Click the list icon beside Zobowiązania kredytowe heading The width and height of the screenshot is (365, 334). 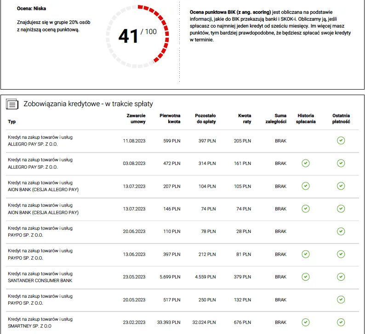pos(12,104)
